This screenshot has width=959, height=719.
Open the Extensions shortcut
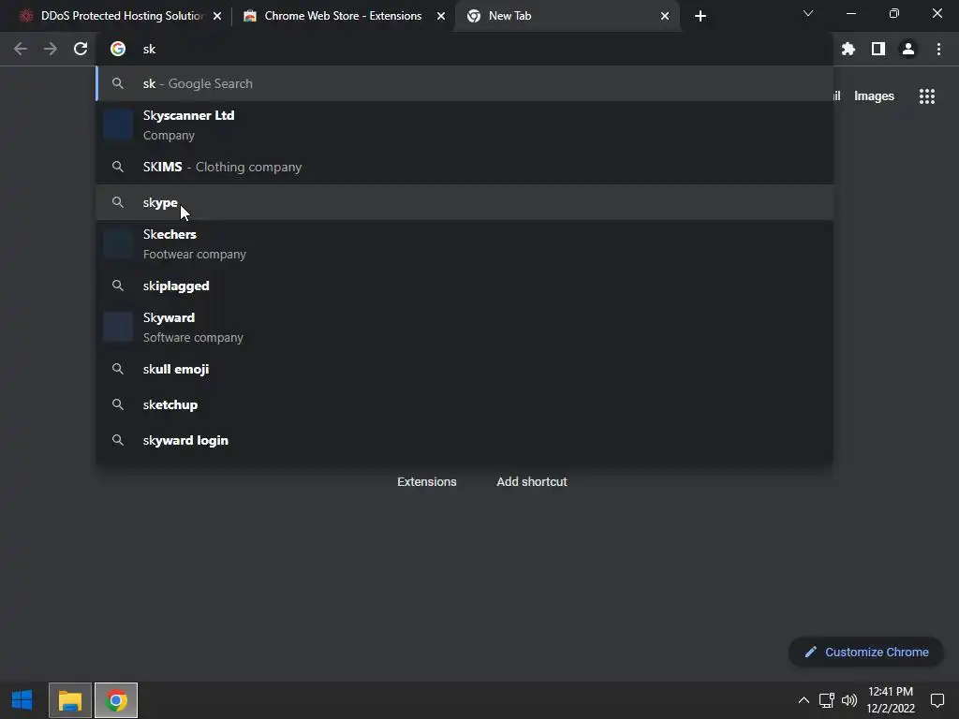427,482
